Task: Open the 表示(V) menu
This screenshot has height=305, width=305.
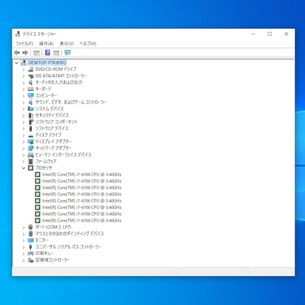Action: click(x=66, y=44)
